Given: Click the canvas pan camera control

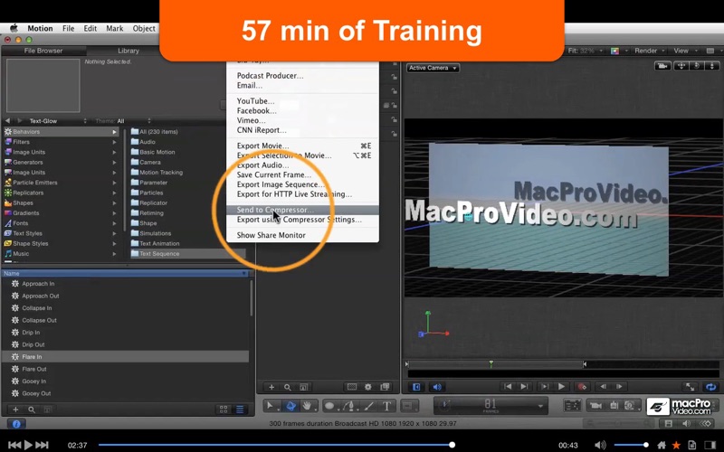Looking at the screenshot, I should tap(681, 66).
